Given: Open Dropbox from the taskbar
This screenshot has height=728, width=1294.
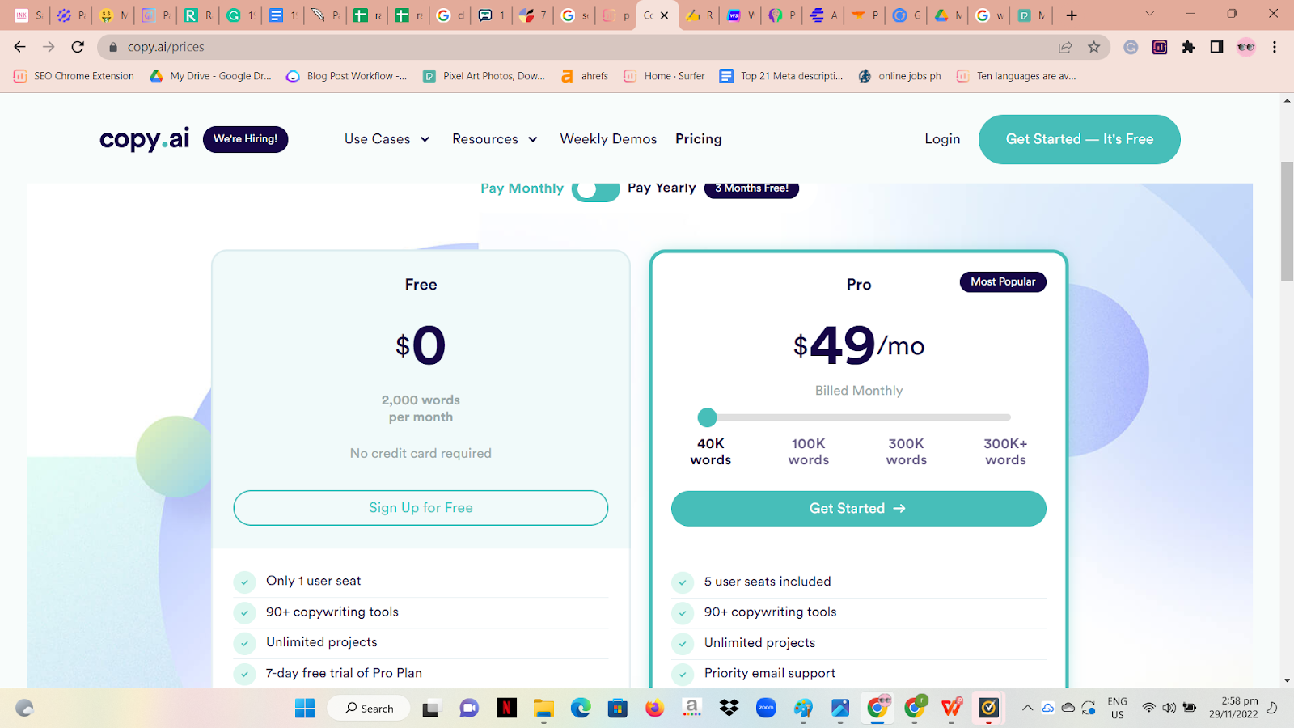Looking at the screenshot, I should pos(729,709).
